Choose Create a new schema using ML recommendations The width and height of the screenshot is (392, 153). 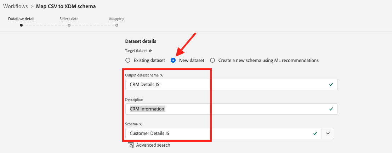[212, 60]
